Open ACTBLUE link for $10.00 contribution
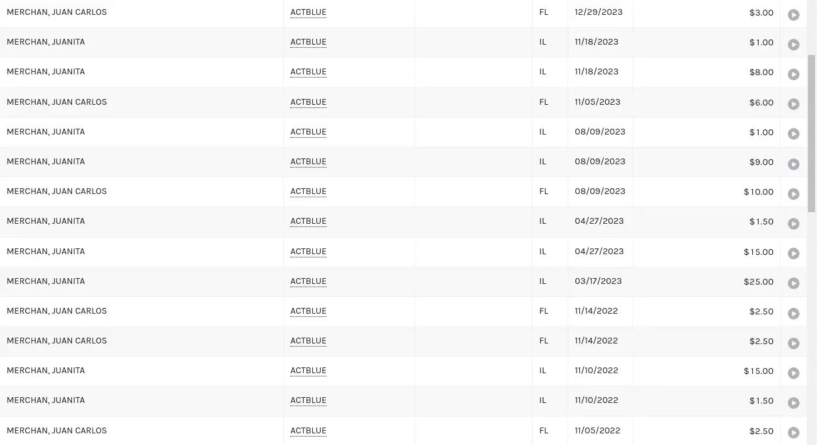817x445 pixels. point(308,191)
